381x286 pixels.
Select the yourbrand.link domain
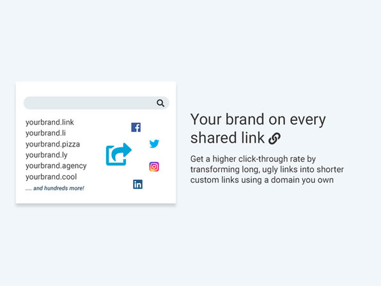click(50, 122)
